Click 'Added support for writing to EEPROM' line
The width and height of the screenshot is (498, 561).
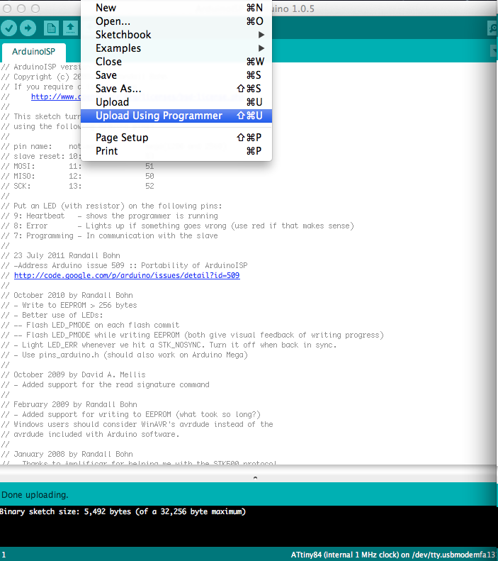(131, 414)
